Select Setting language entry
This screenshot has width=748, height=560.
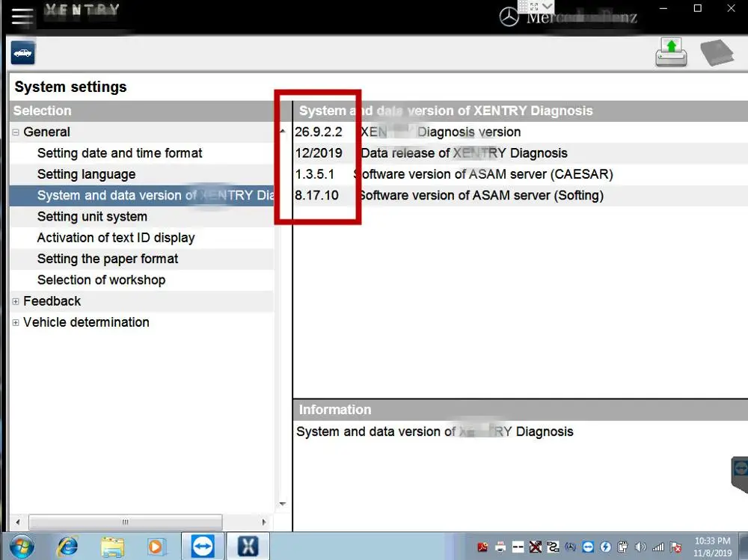click(x=86, y=174)
